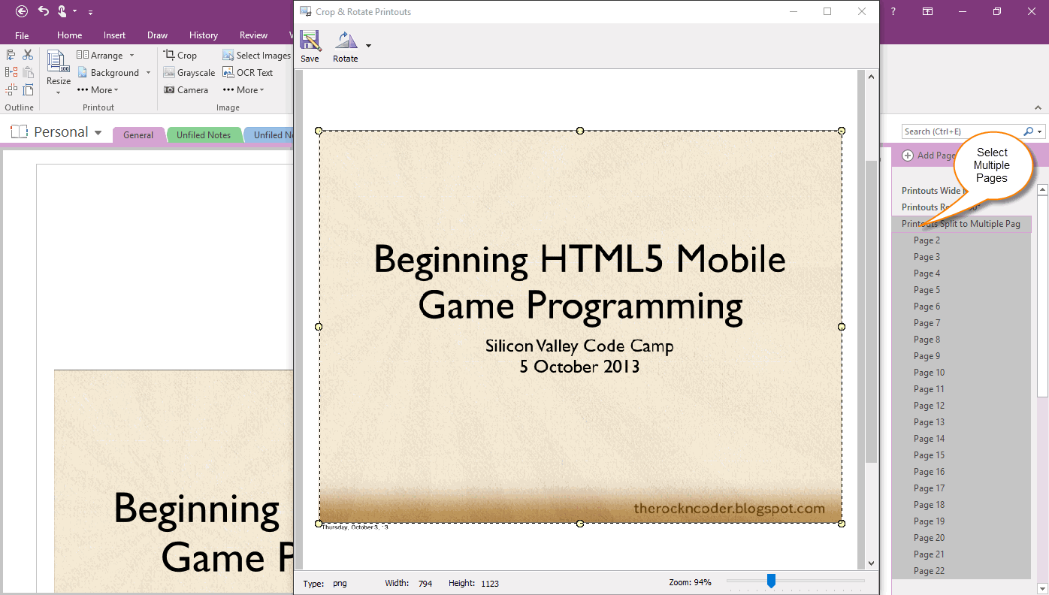Viewport: 1049px width, 595px height.
Task: Switch to the Draw ribbon tab
Action: [158, 35]
